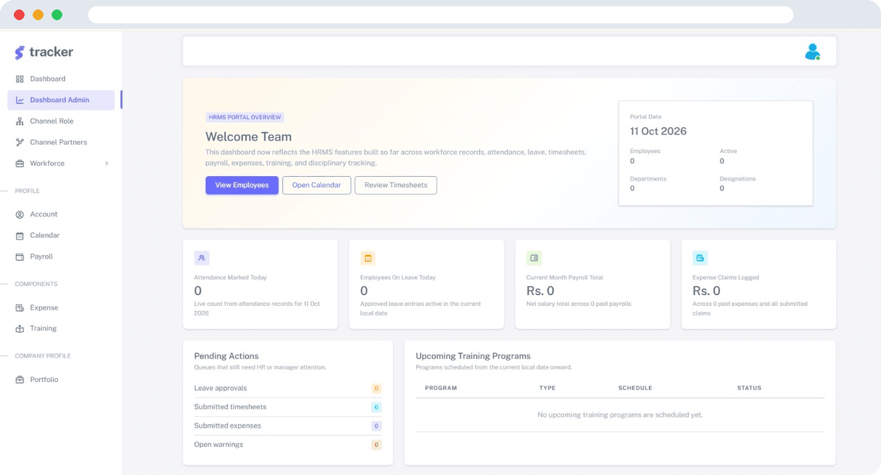Screen dimensions: 881x475
Task: Click the 'SCHEDULE' column header
Action: pyautogui.click(x=635, y=388)
